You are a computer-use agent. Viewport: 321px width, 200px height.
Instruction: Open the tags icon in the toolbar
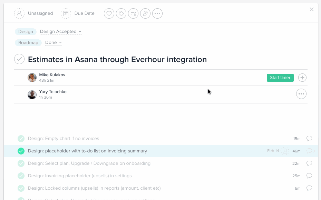click(121, 13)
